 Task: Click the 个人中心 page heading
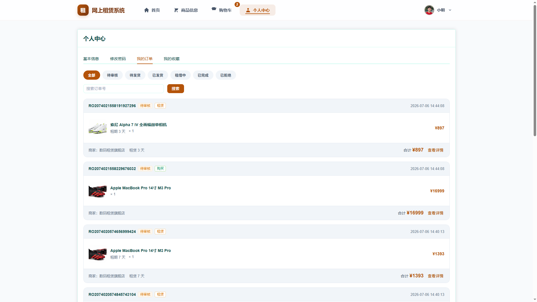(94, 39)
